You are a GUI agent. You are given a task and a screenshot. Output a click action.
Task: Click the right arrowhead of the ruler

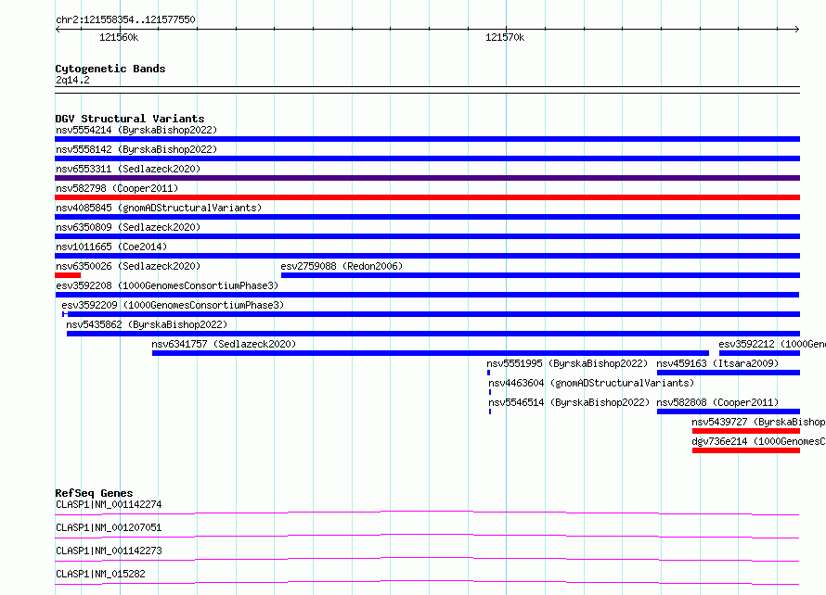(x=797, y=30)
